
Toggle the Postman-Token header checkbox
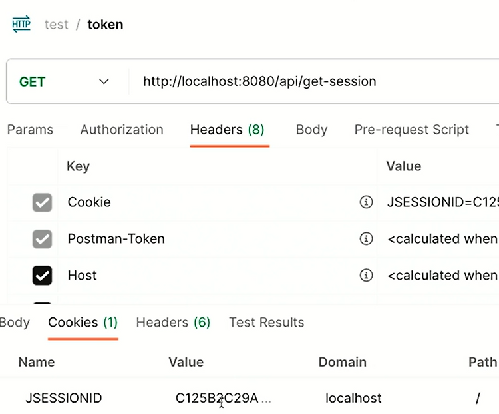pos(42,239)
